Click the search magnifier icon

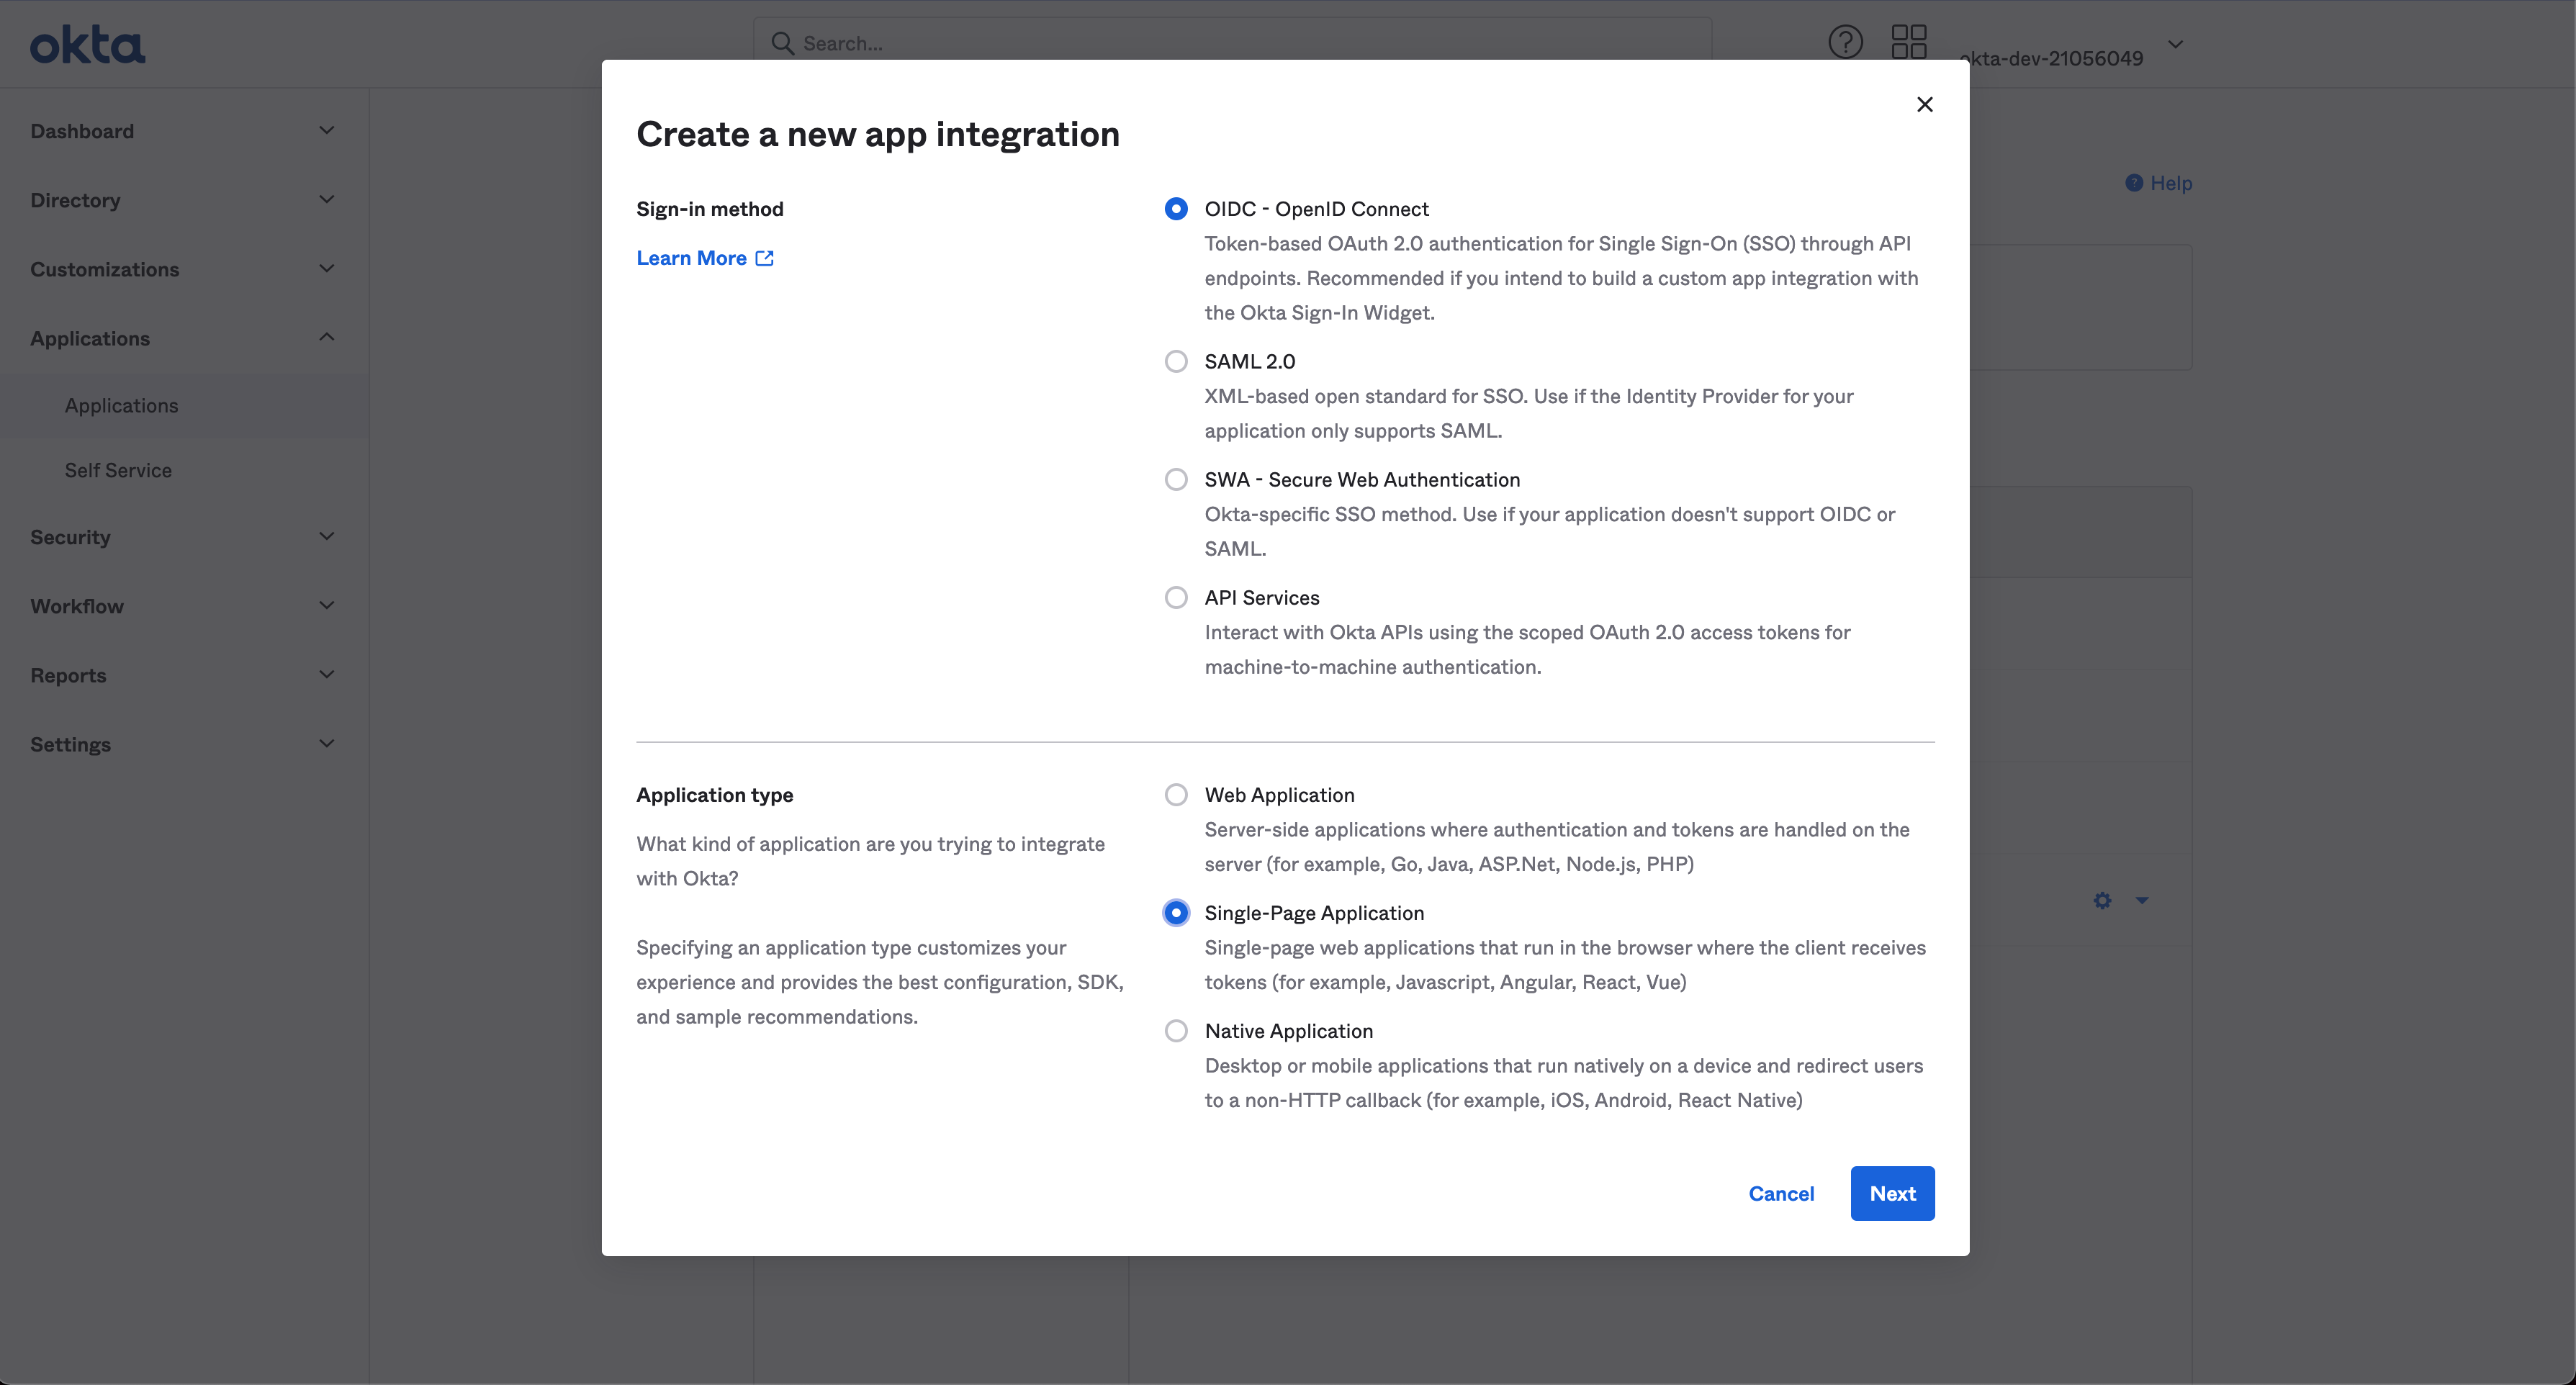pyautogui.click(x=783, y=43)
